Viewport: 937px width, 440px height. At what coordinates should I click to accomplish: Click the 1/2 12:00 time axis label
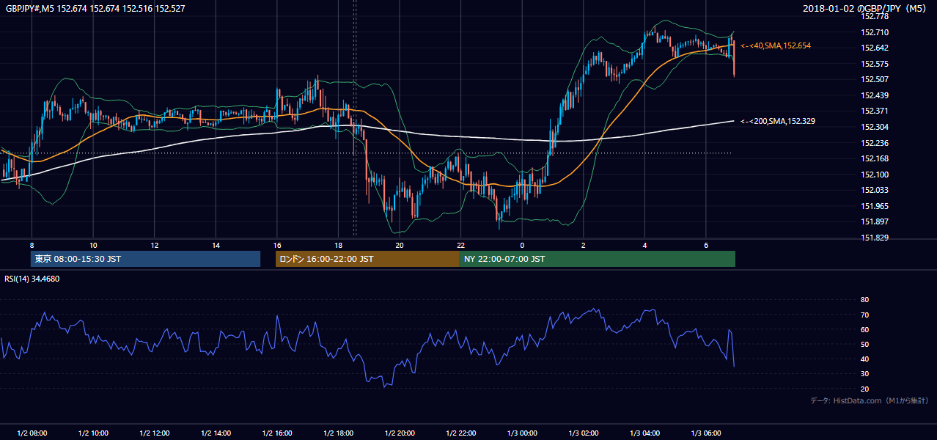point(155,433)
